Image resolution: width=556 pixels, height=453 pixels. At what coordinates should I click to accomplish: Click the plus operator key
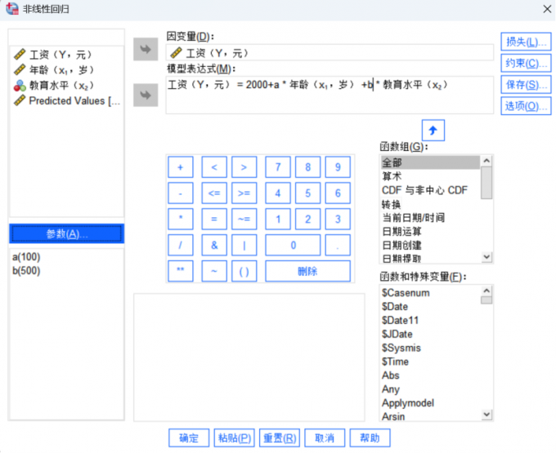[181, 167]
